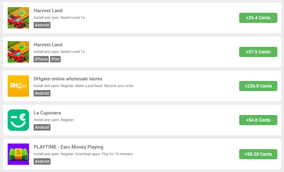Select the PLAYTIME - Earn Money Playing title
The height and width of the screenshot is (172, 284).
click(68, 147)
